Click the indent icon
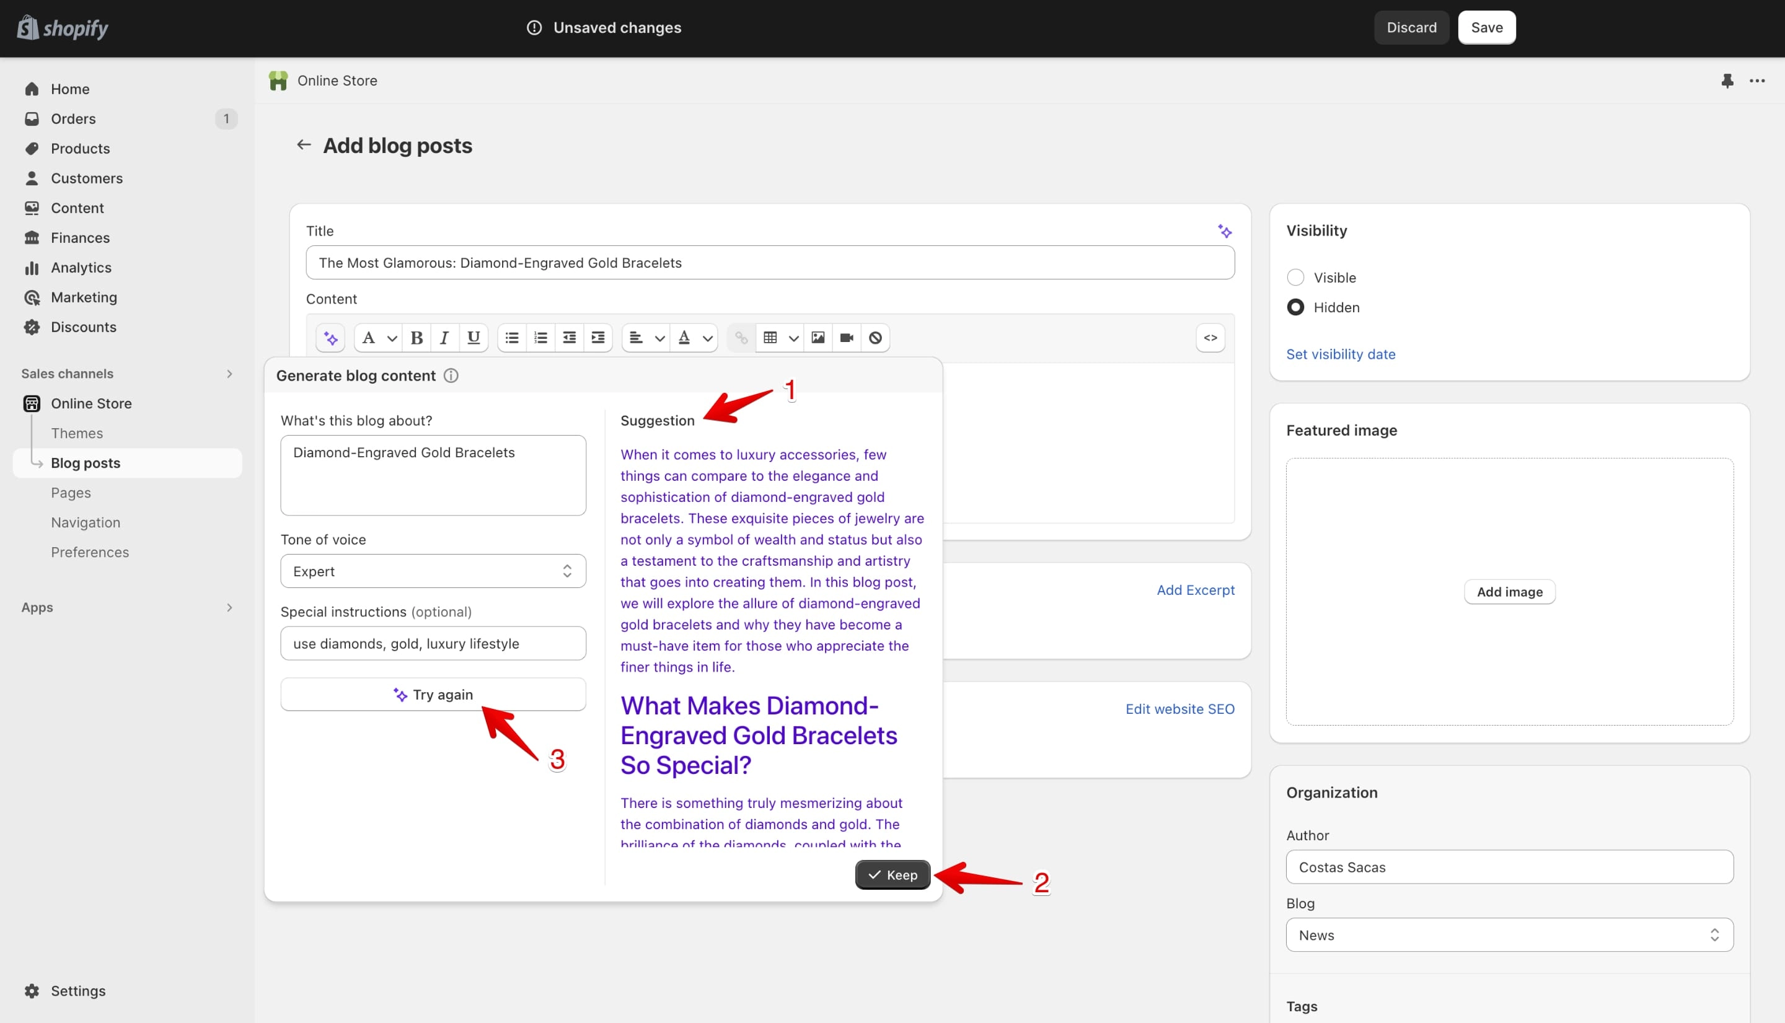This screenshot has width=1785, height=1023. coord(598,338)
